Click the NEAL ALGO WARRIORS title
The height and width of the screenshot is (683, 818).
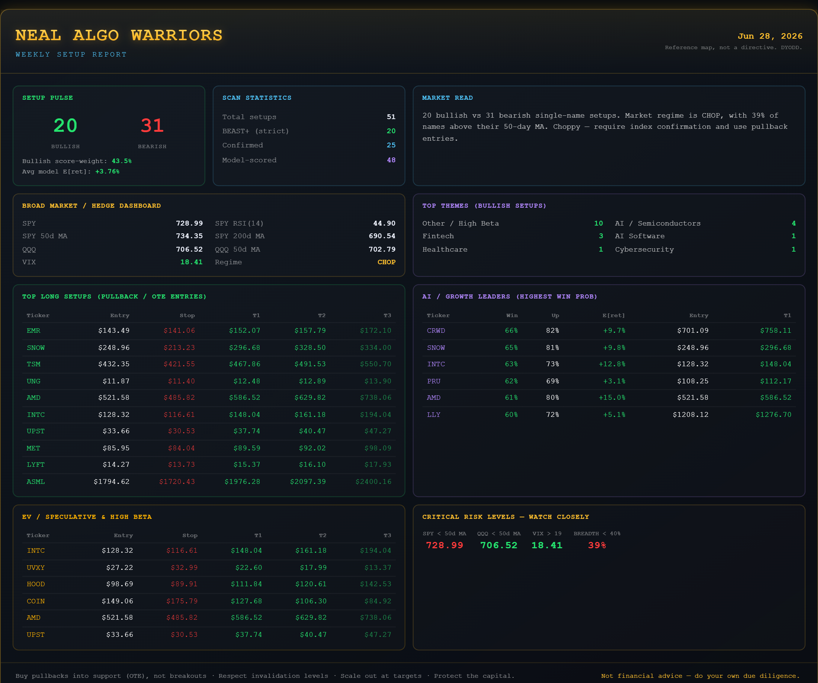[x=119, y=35]
